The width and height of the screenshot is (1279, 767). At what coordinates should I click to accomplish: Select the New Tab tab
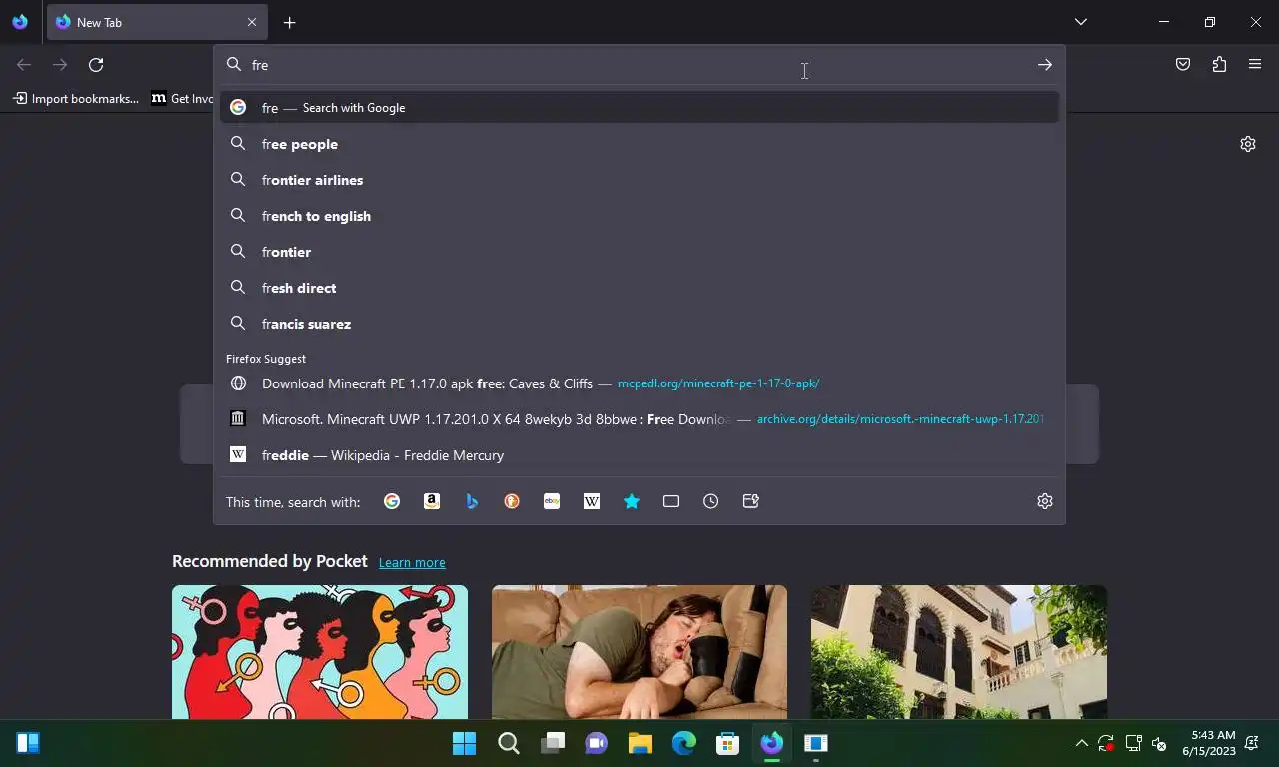155,22
